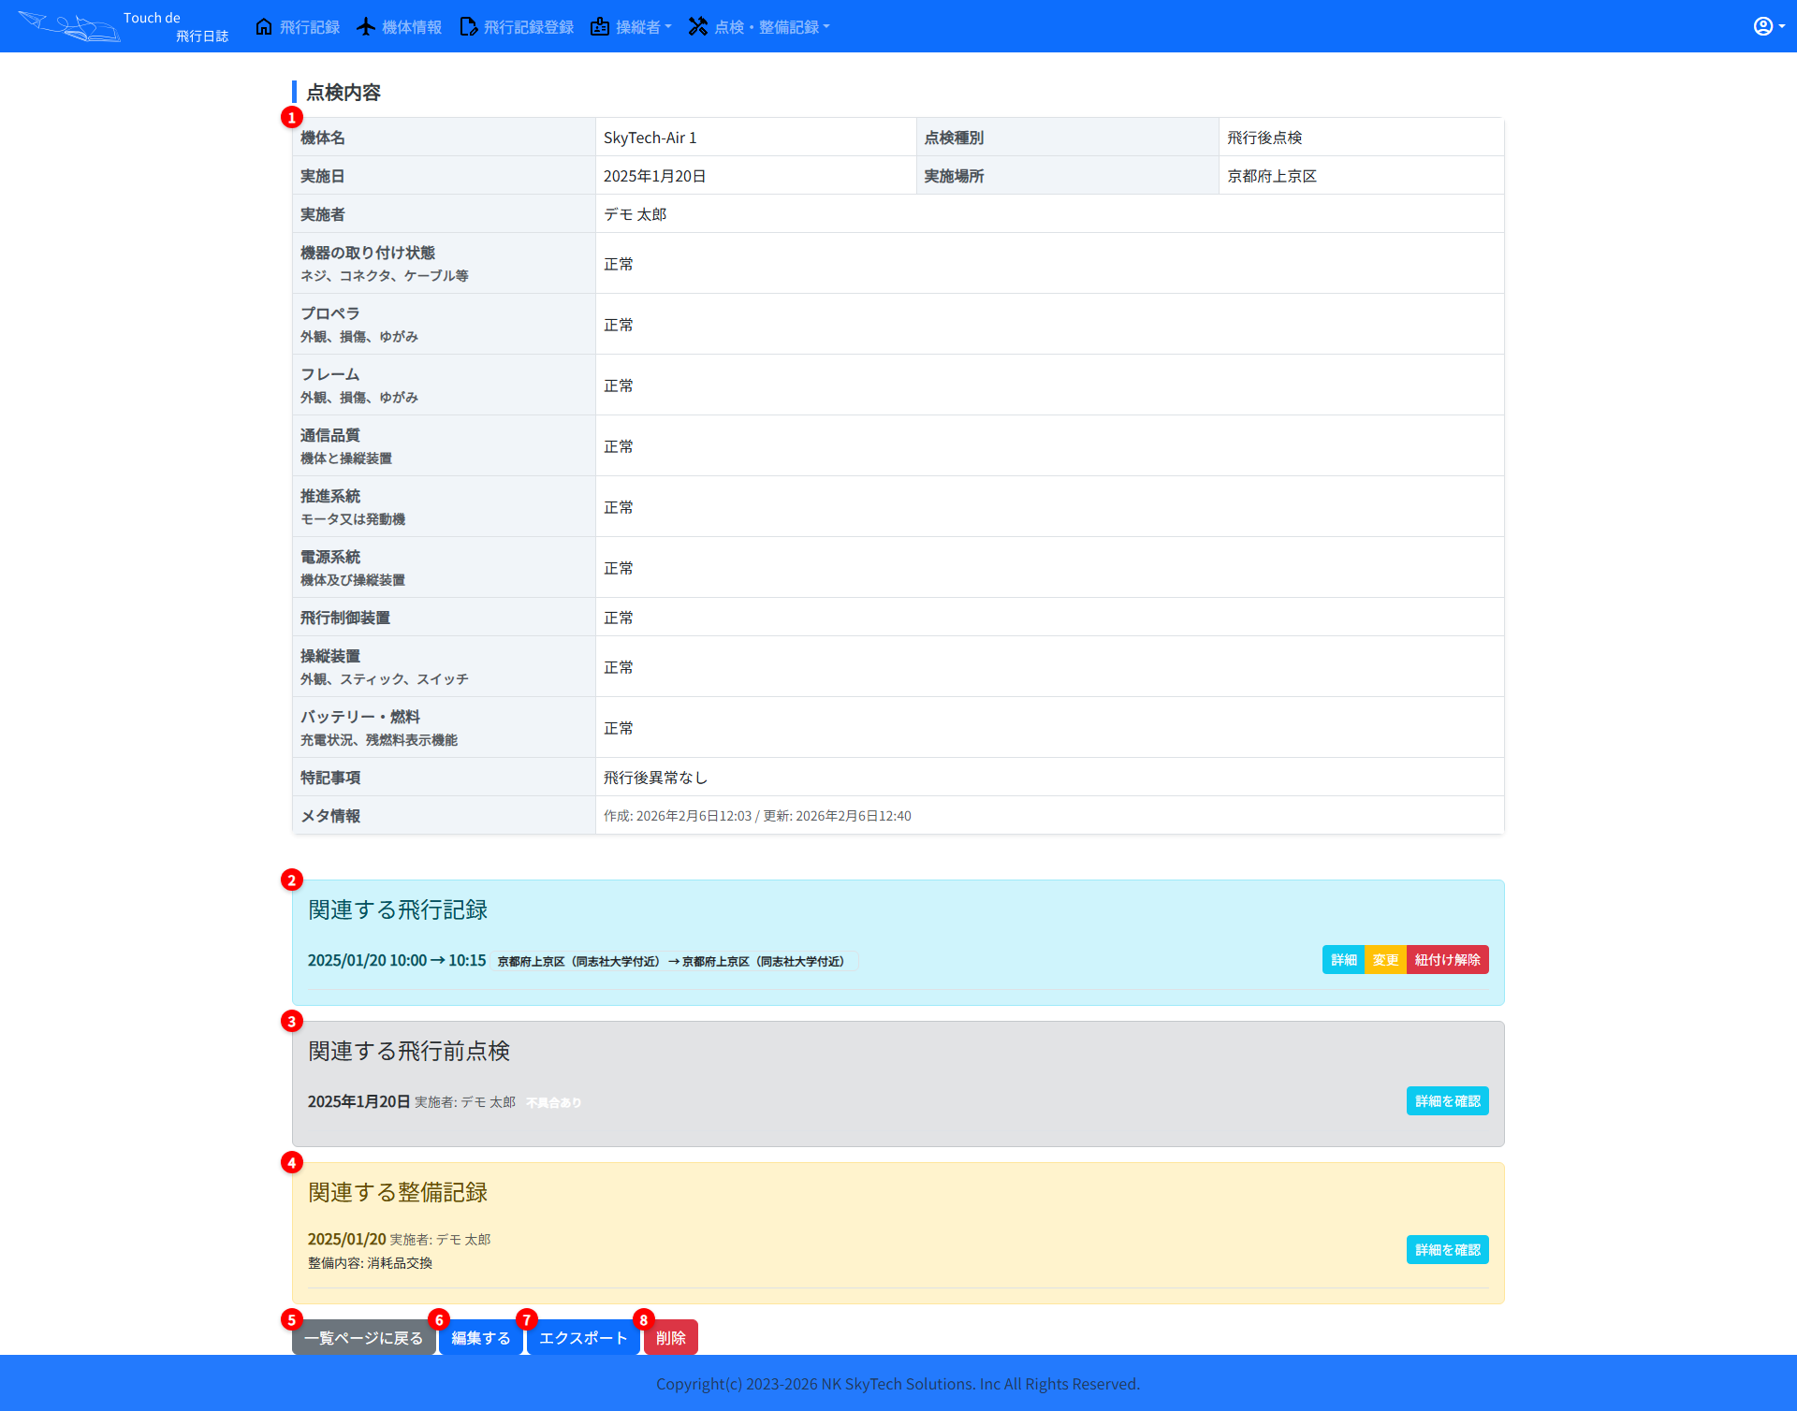1797x1411 pixels.
Task: Click the ID badge icon for 操縦者
Action: pyautogui.click(x=600, y=26)
